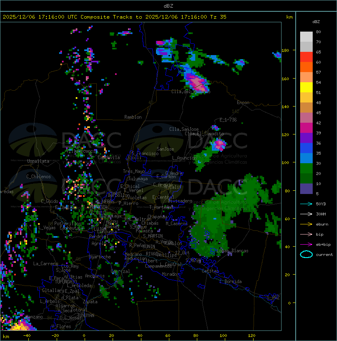Click the Potrerillos place label
The image size is (337, 341).
click(x=68, y=223)
